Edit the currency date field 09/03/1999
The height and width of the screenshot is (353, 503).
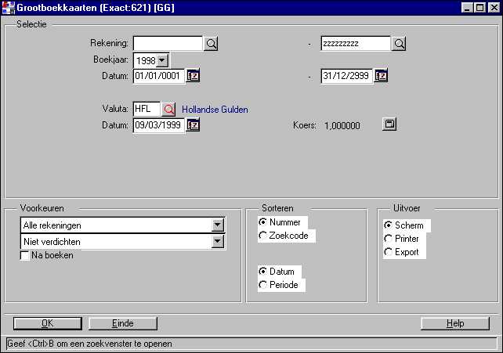[159, 125]
